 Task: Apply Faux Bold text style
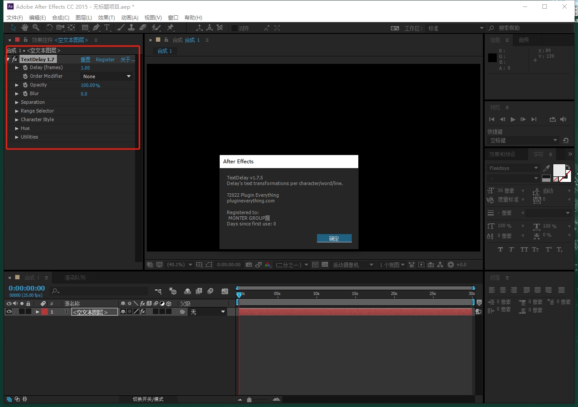point(500,249)
